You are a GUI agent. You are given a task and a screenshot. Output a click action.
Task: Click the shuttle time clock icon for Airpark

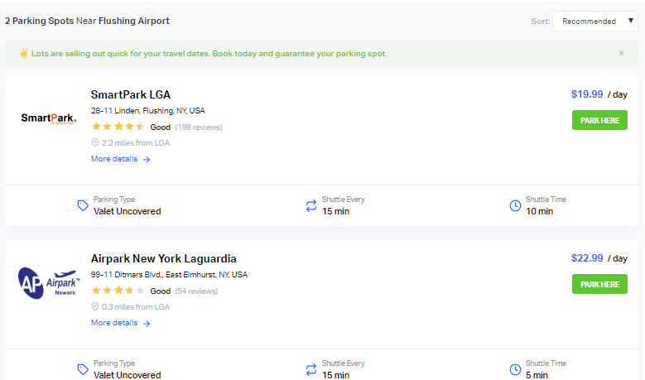(515, 370)
